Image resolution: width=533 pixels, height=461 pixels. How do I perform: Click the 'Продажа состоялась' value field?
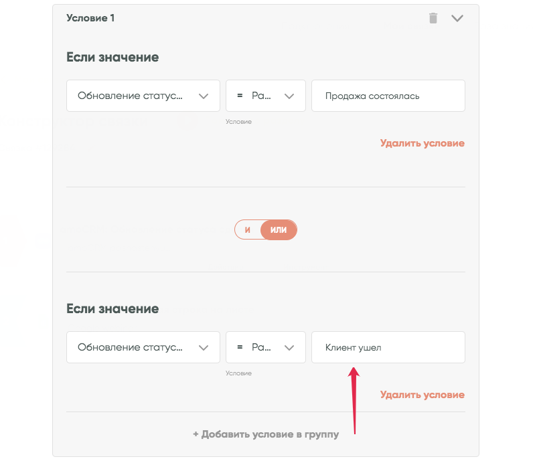[388, 96]
